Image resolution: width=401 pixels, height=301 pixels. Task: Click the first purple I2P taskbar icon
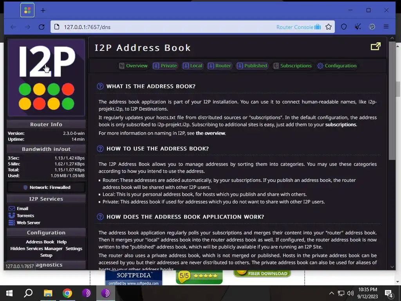pyautogui.click(x=87, y=293)
